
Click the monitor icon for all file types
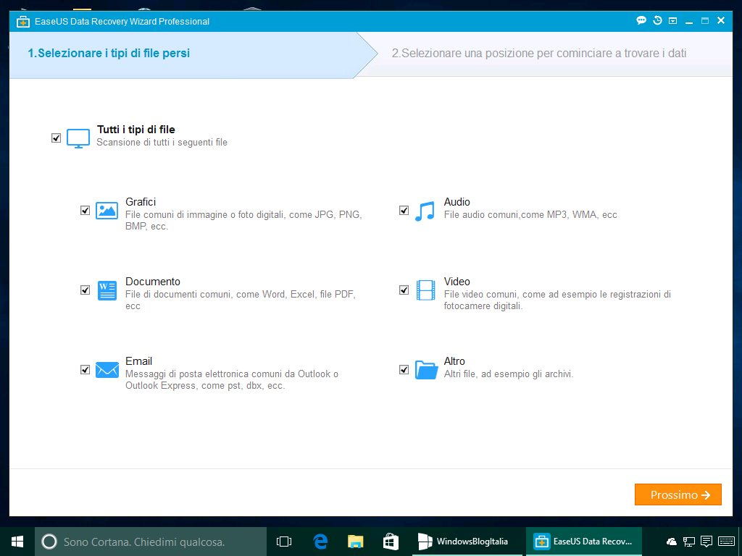78,138
